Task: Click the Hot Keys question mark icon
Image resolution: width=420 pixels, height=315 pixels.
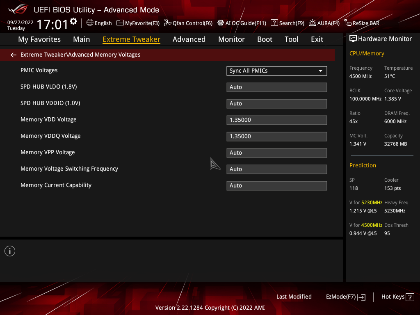Action: 410,297
